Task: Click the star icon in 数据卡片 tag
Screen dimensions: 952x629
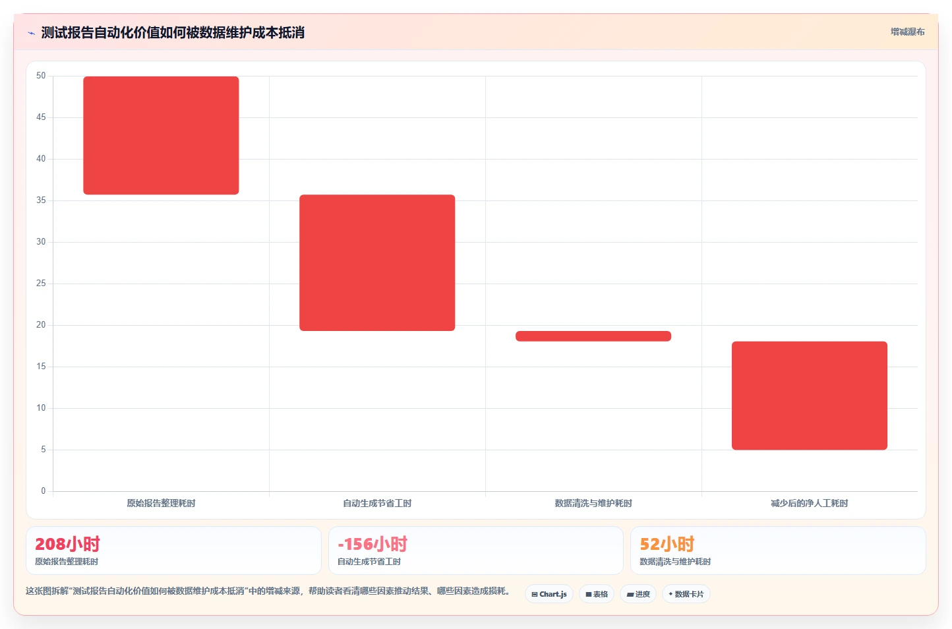Action: coord(671,594)
